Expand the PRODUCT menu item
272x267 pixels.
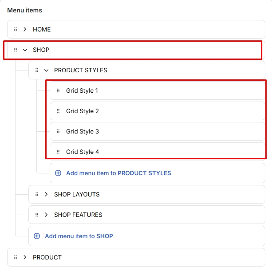pyautogui.click(x=25, y=257)
